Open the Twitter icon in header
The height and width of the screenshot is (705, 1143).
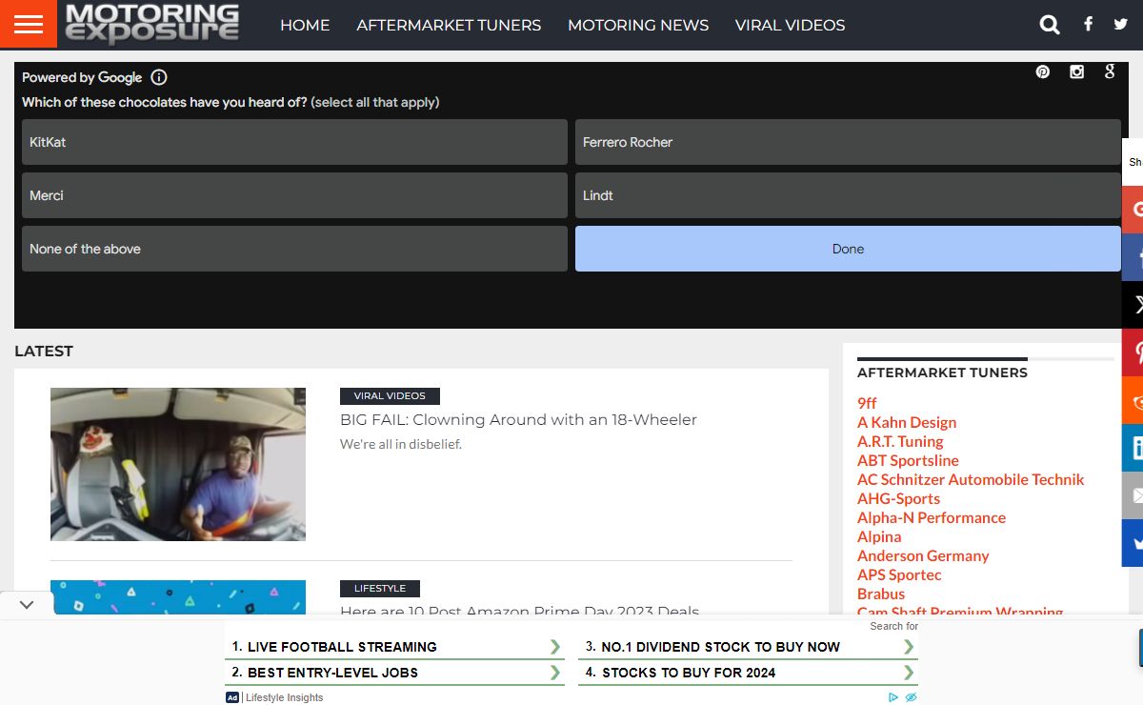point(1120,25)
